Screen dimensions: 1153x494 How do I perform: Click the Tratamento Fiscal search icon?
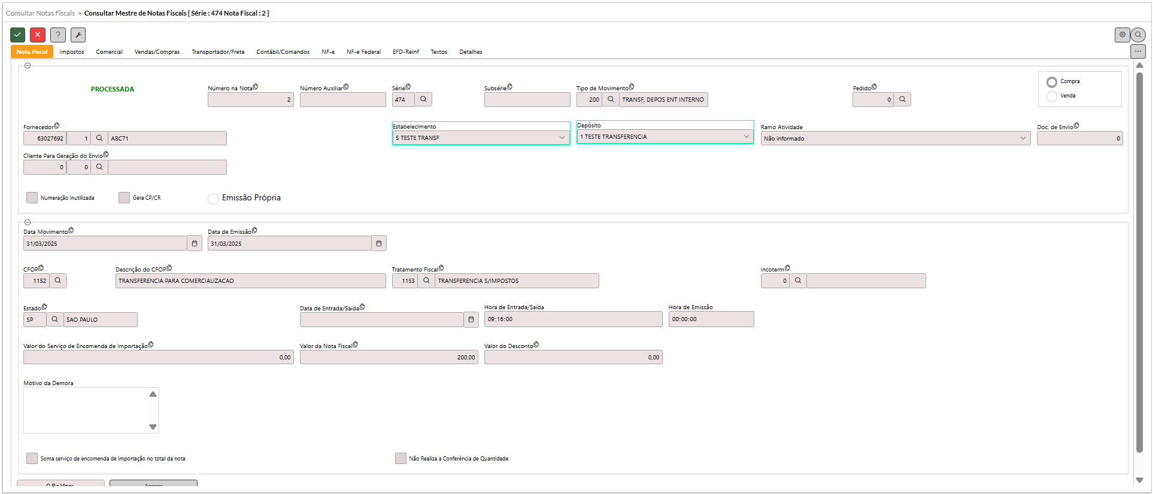click(x=426, y=281)
